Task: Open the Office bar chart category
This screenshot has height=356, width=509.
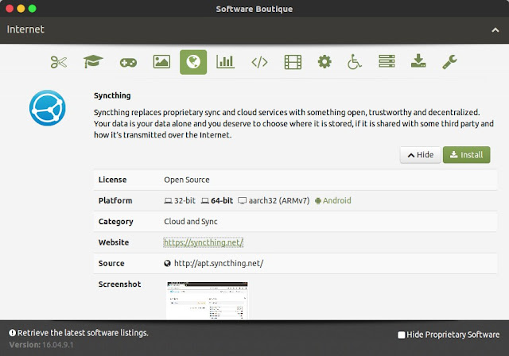Action: click(225, 62)
